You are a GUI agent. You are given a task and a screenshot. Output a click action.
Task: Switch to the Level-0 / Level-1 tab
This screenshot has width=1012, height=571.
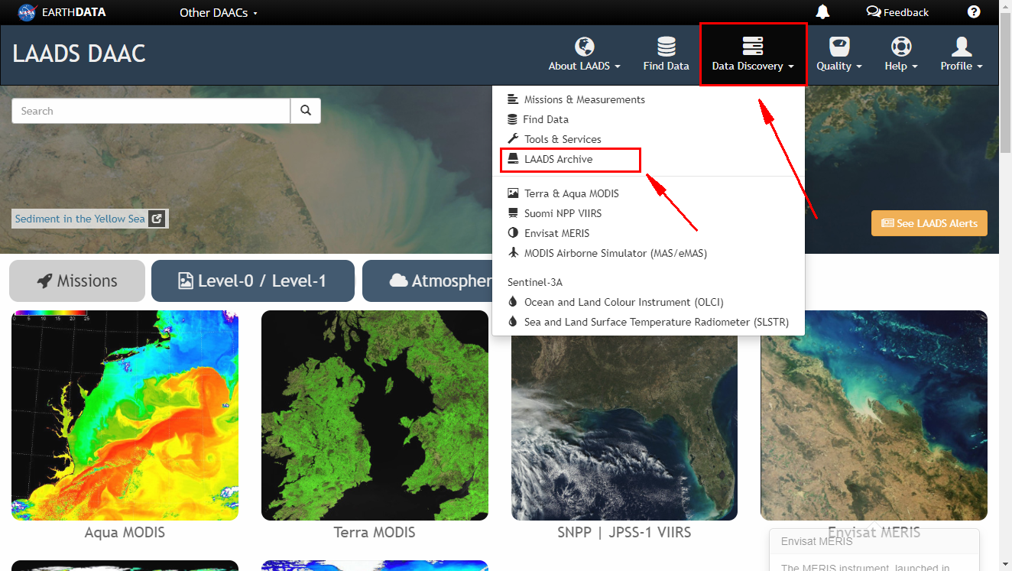[253, 281]
